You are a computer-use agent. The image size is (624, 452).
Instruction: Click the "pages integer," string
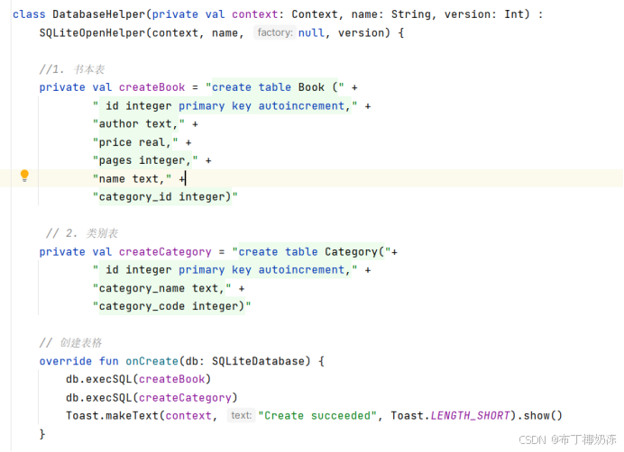coord(145,160)
